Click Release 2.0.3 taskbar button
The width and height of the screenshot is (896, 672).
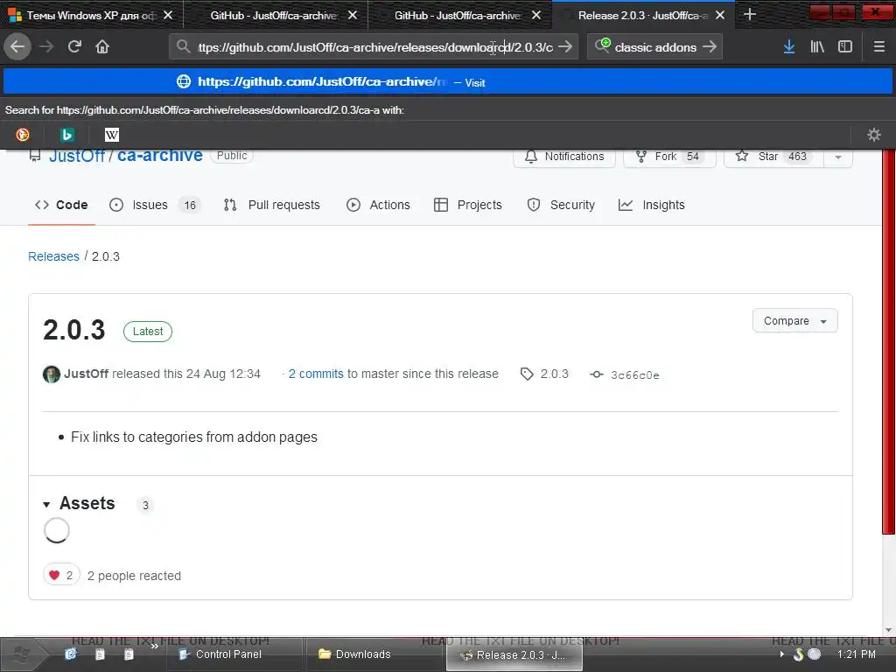(514, 654)
